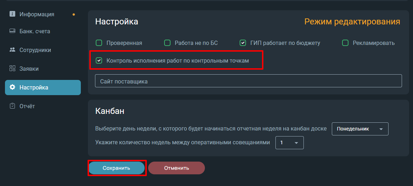The image size is (413, 186).
Task: Click the Отчёт clipboard icon
Action: pos(12,106)
